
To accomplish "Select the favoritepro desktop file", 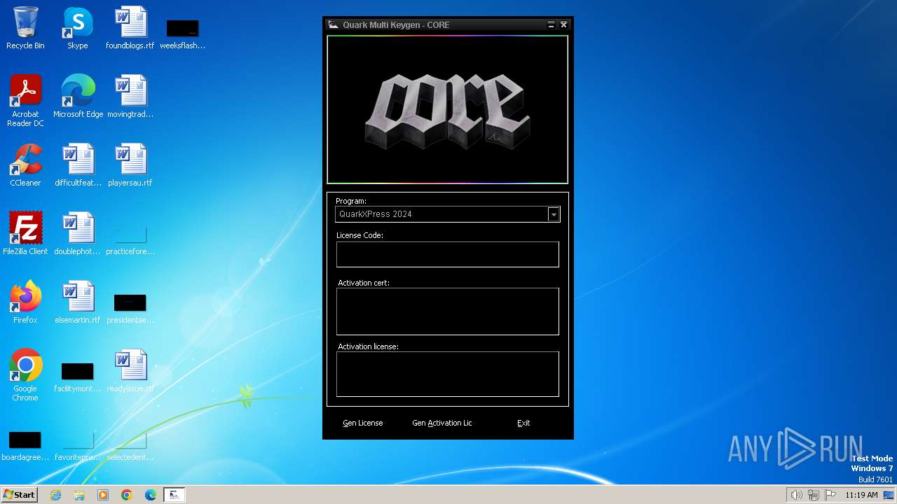I will [x=78, y=446].
